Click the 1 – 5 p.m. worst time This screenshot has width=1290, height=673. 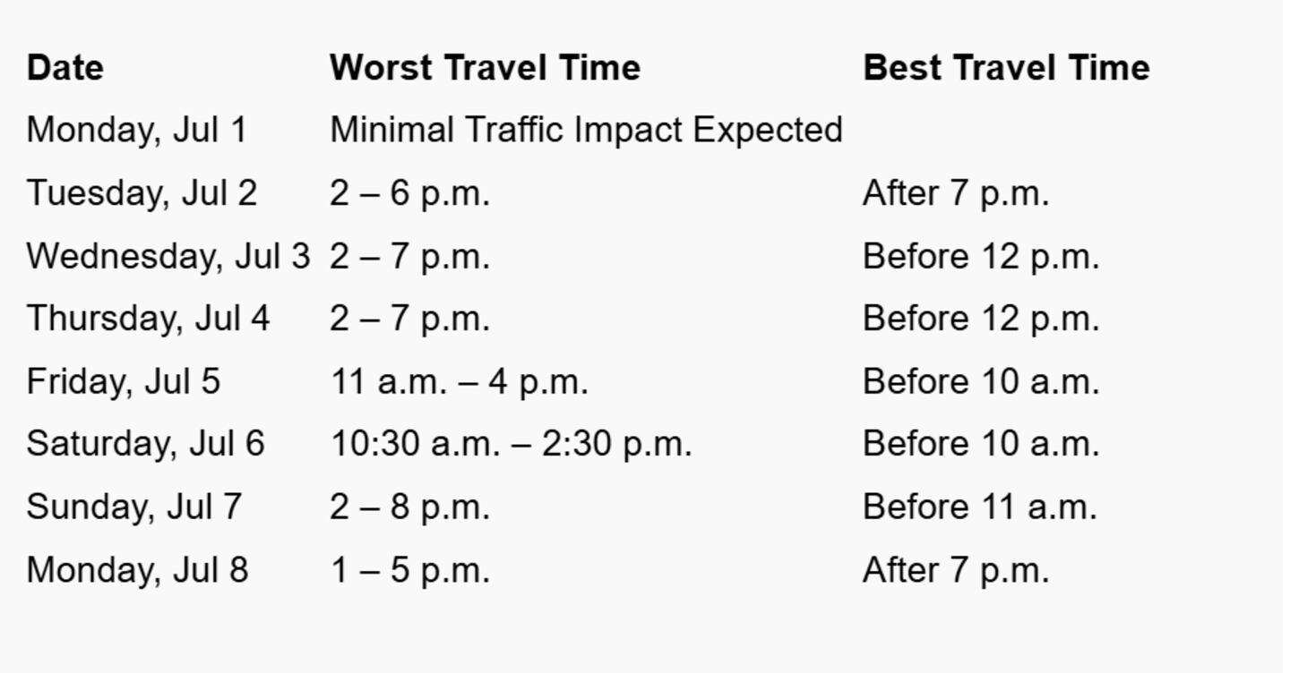pos(409,570)
